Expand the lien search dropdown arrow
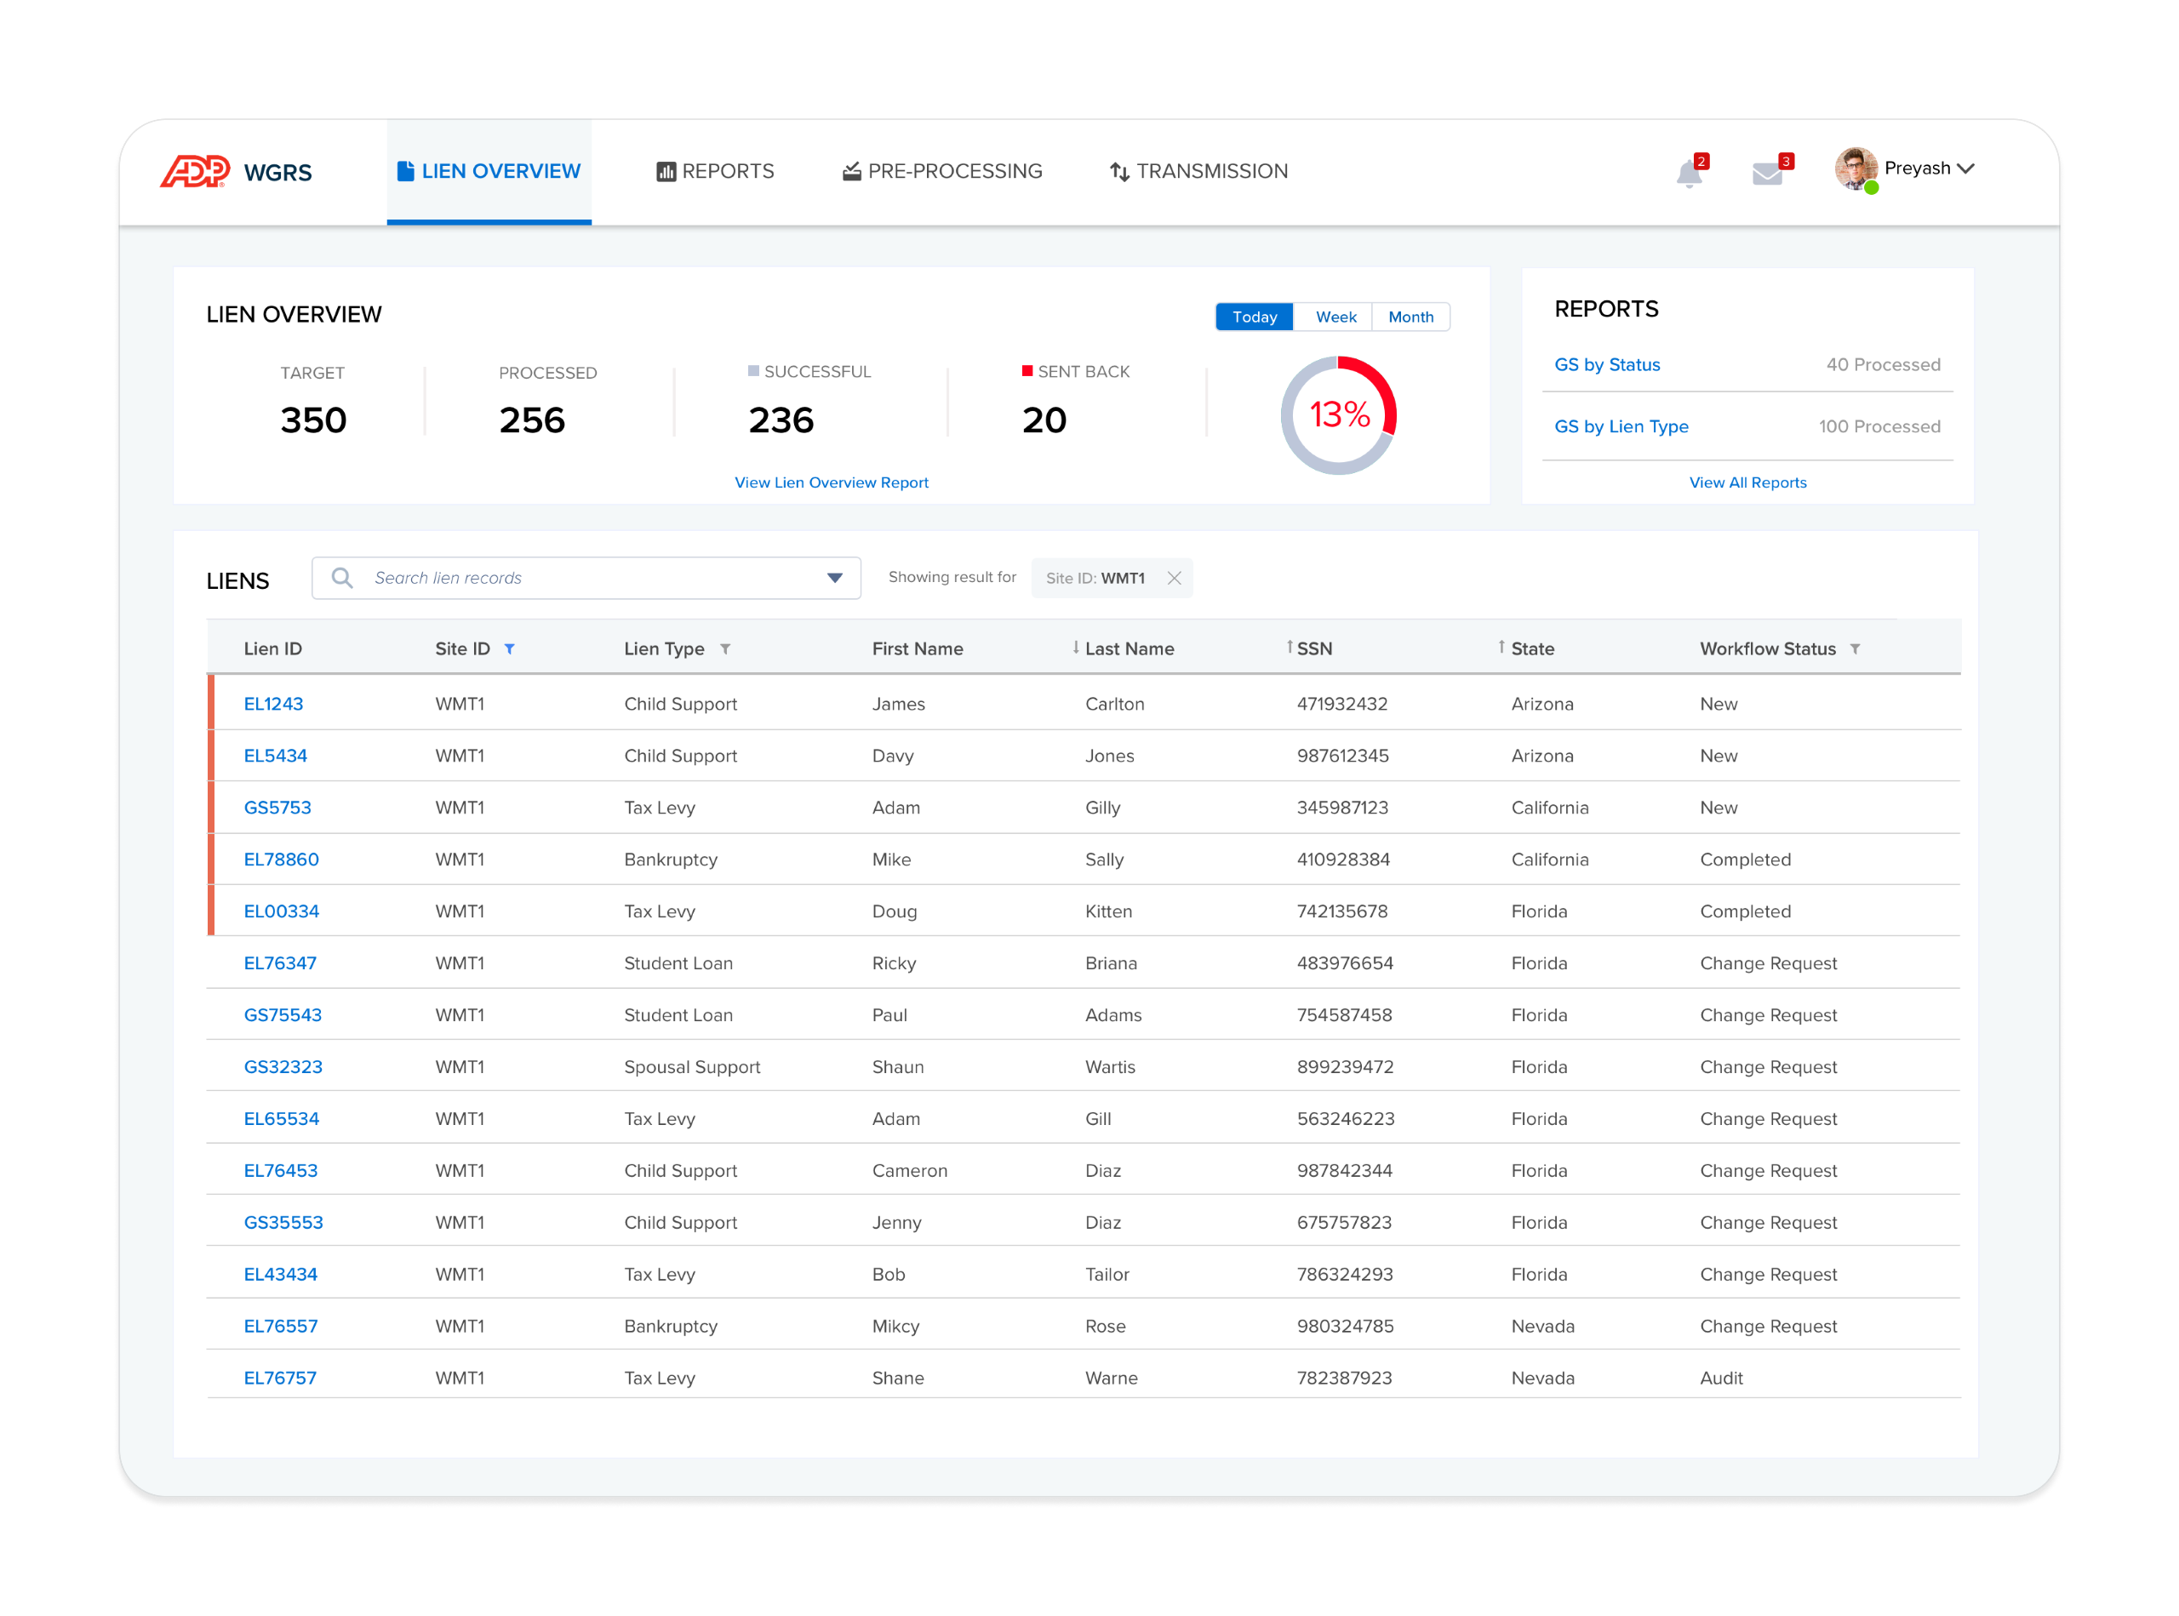 click(835, 578)
